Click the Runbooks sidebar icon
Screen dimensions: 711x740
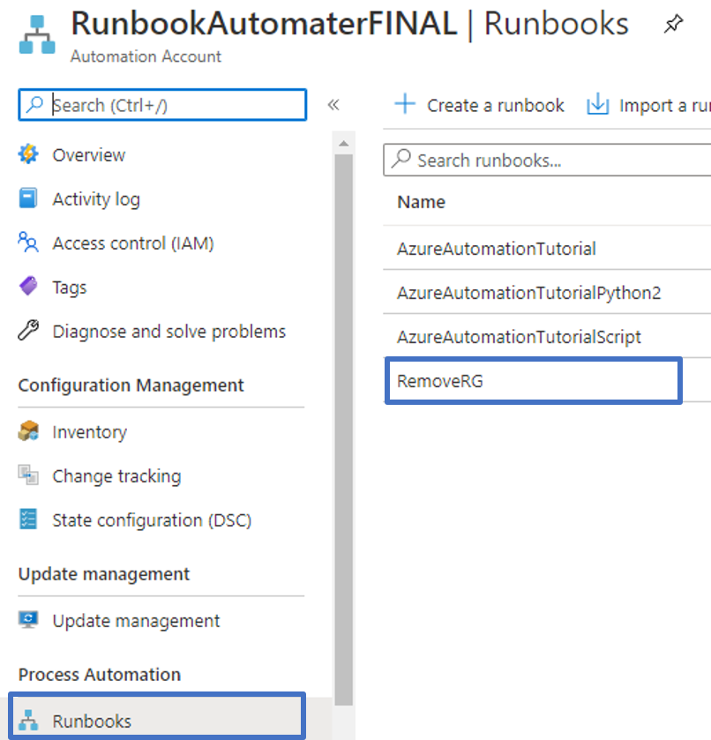(28, 721)
